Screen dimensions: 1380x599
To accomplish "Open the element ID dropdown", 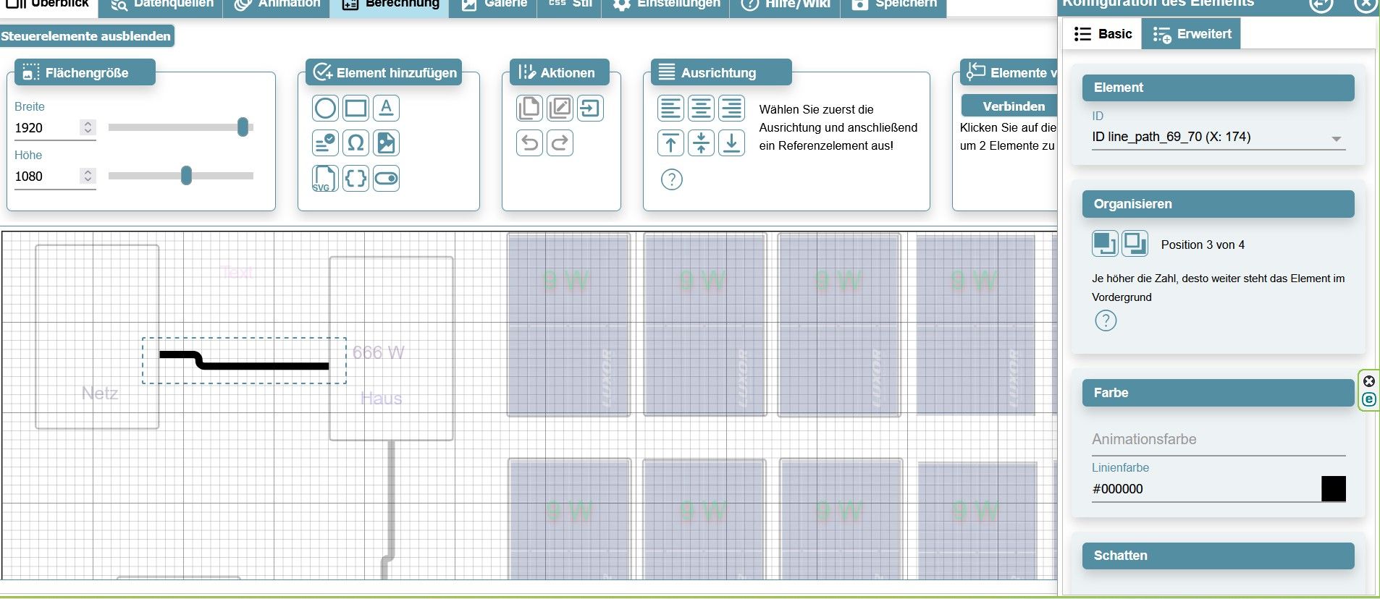I will pos(1336,138).
